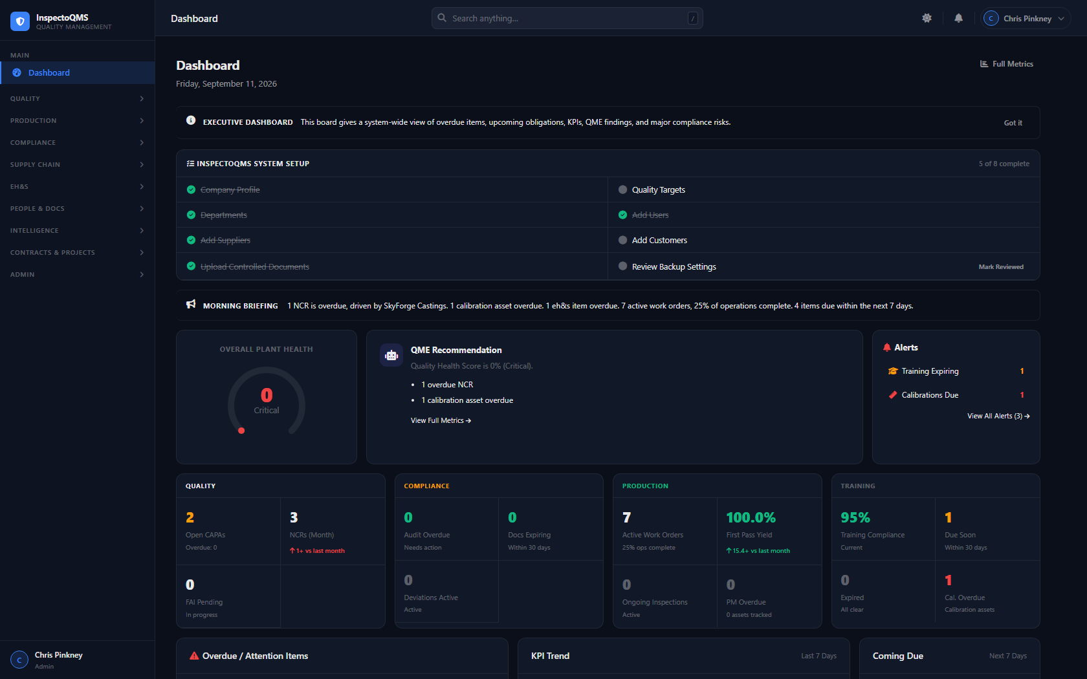Click the Quality Targets setup item
This screenshot has width=1087, height=679.
click(x=824, y=189)
